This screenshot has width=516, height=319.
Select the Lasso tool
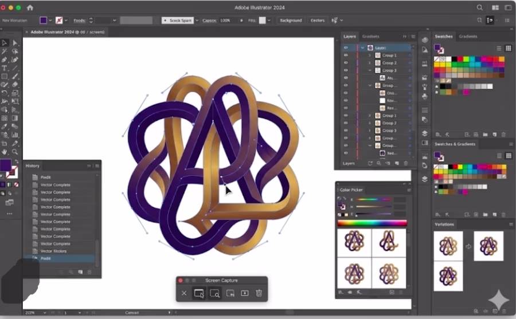(x=15, y=52)
